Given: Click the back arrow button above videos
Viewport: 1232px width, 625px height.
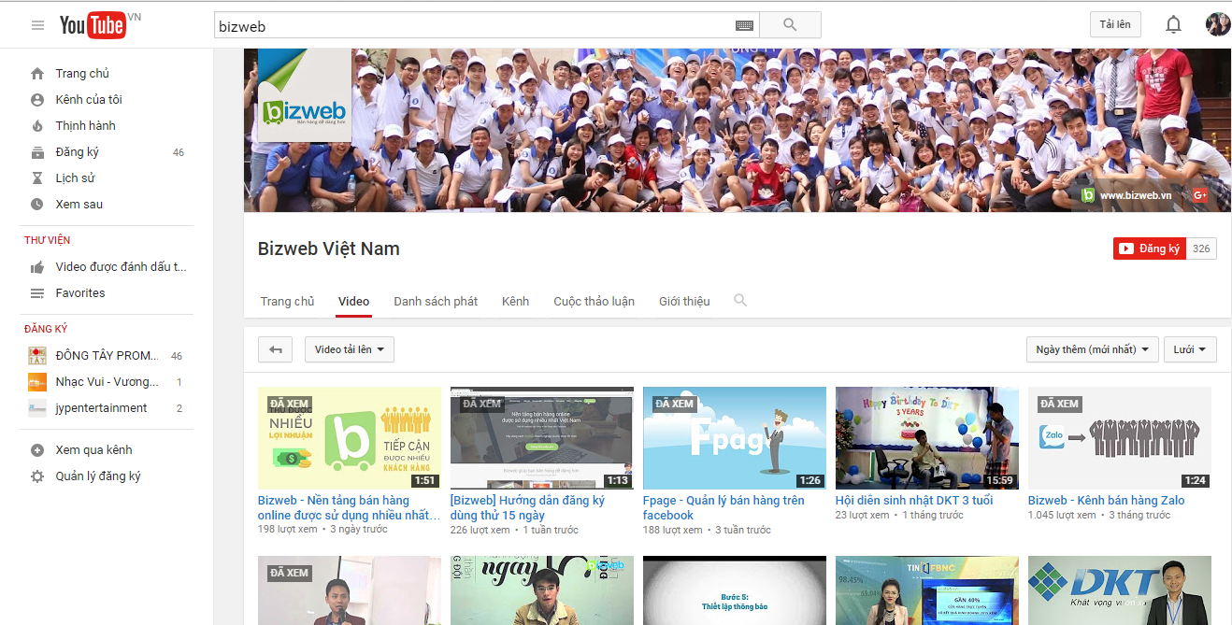Looking at the screenshot, I should pos(276,349).
